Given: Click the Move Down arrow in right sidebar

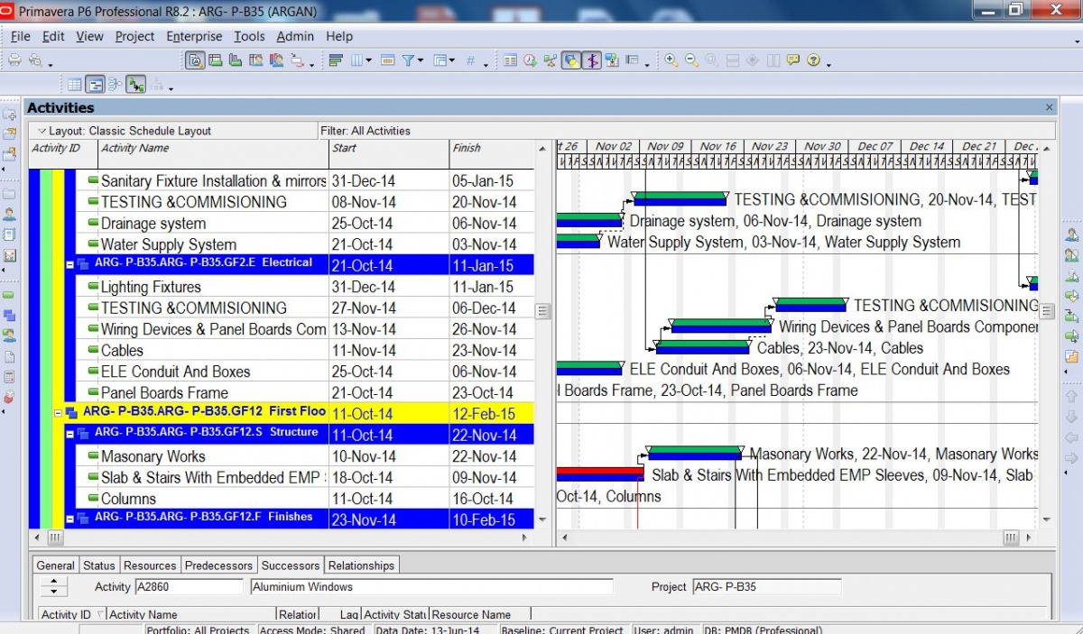Looking at the screenshot, I should (1072, 417).
